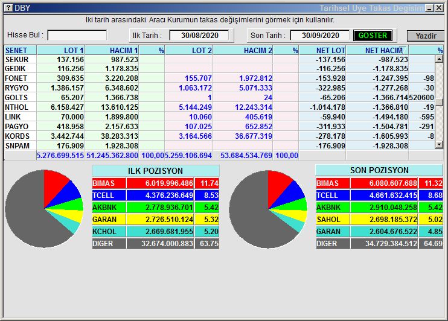Image resolution: width=448 pixels, height=321 pixels.
Task: Click the KCHOL value 2.669.681.955
Action: pyautogui.click(x=169, y=231)
